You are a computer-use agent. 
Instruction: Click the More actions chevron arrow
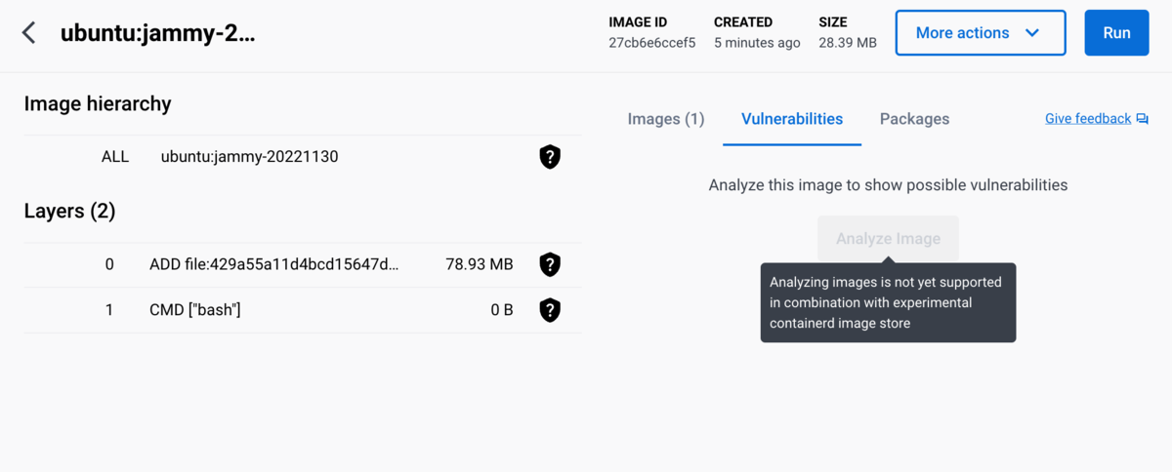pyautogui.click(x=1032, y=33)
